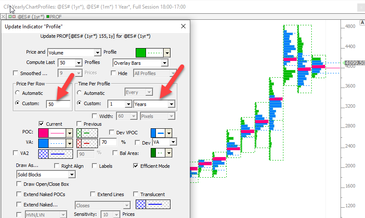
Task: Toggle the Hide checkbox
Action: pyautogui.click(x=113, y=73)
